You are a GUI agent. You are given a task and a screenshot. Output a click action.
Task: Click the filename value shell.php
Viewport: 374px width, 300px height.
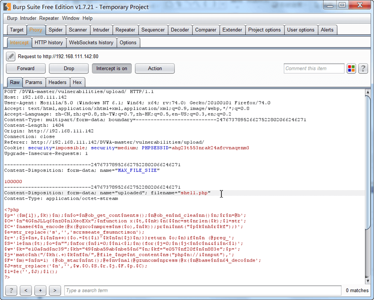point(194,193)
